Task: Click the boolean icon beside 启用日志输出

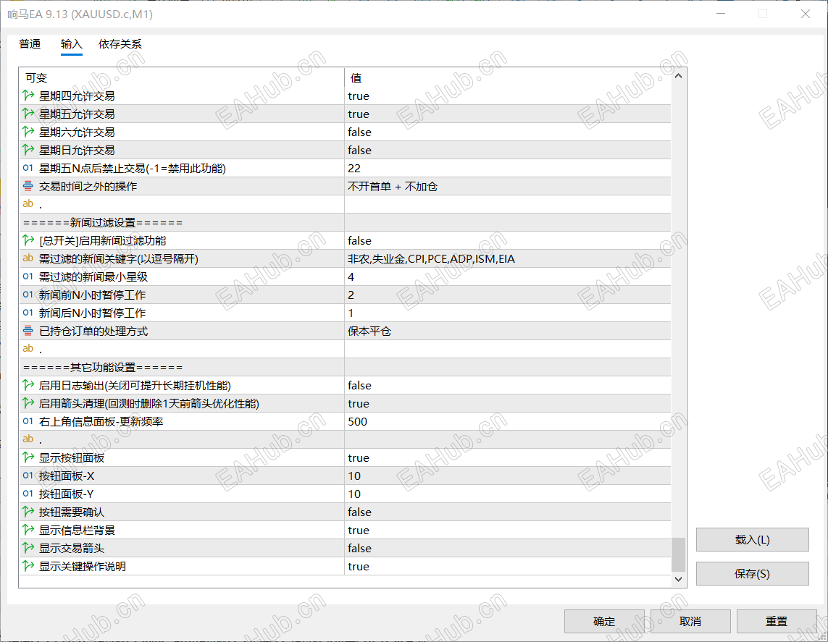Action: click(x=28, y=385)
